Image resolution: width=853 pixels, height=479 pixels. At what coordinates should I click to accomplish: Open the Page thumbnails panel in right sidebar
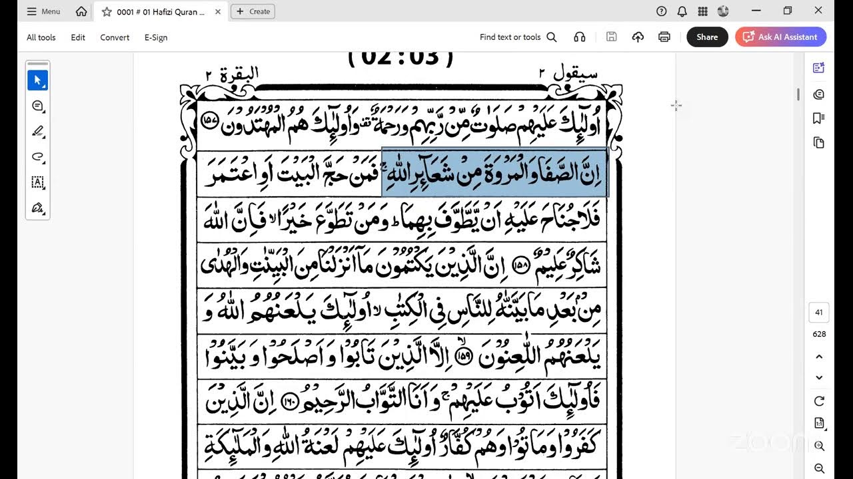pos(819,142)
